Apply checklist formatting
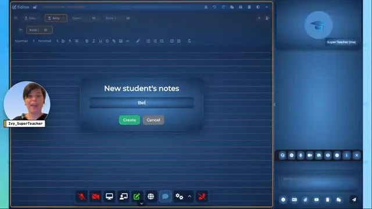 162,41
